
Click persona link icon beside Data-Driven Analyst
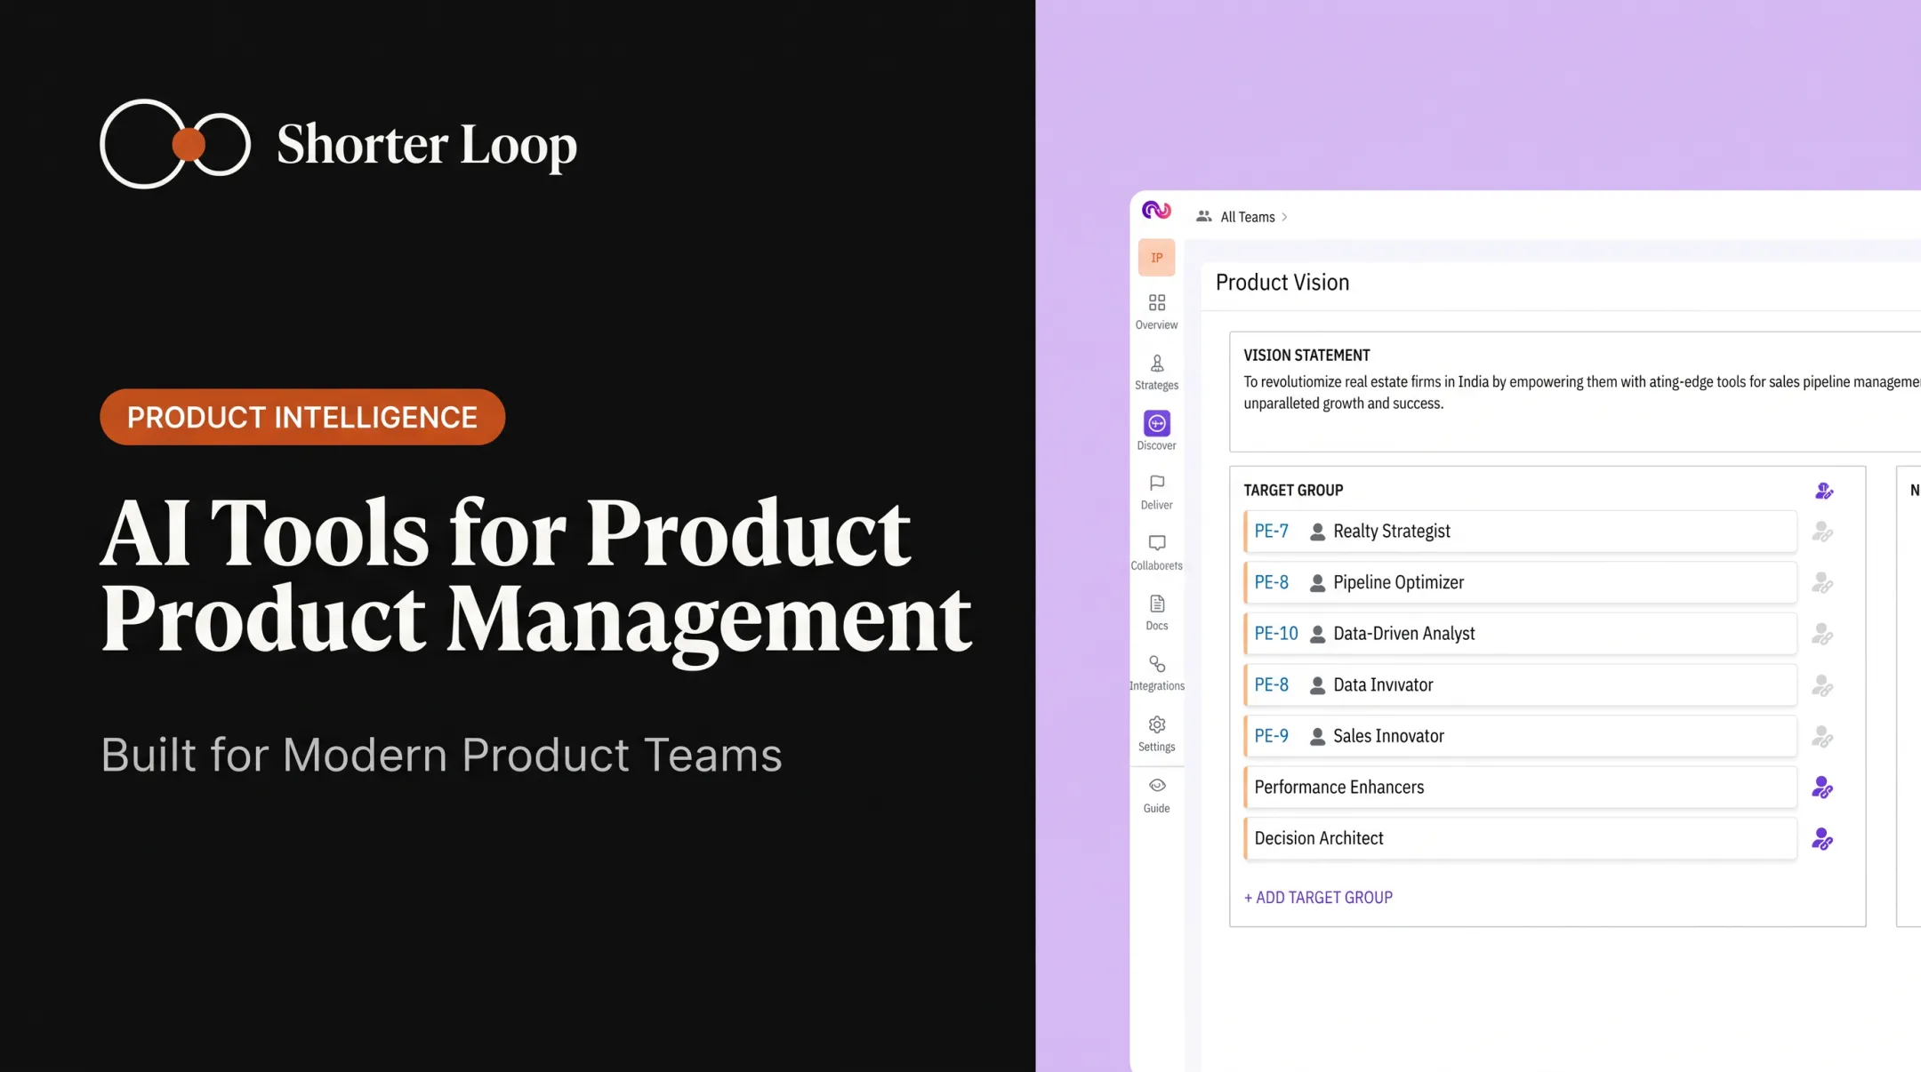point(1821,634)
